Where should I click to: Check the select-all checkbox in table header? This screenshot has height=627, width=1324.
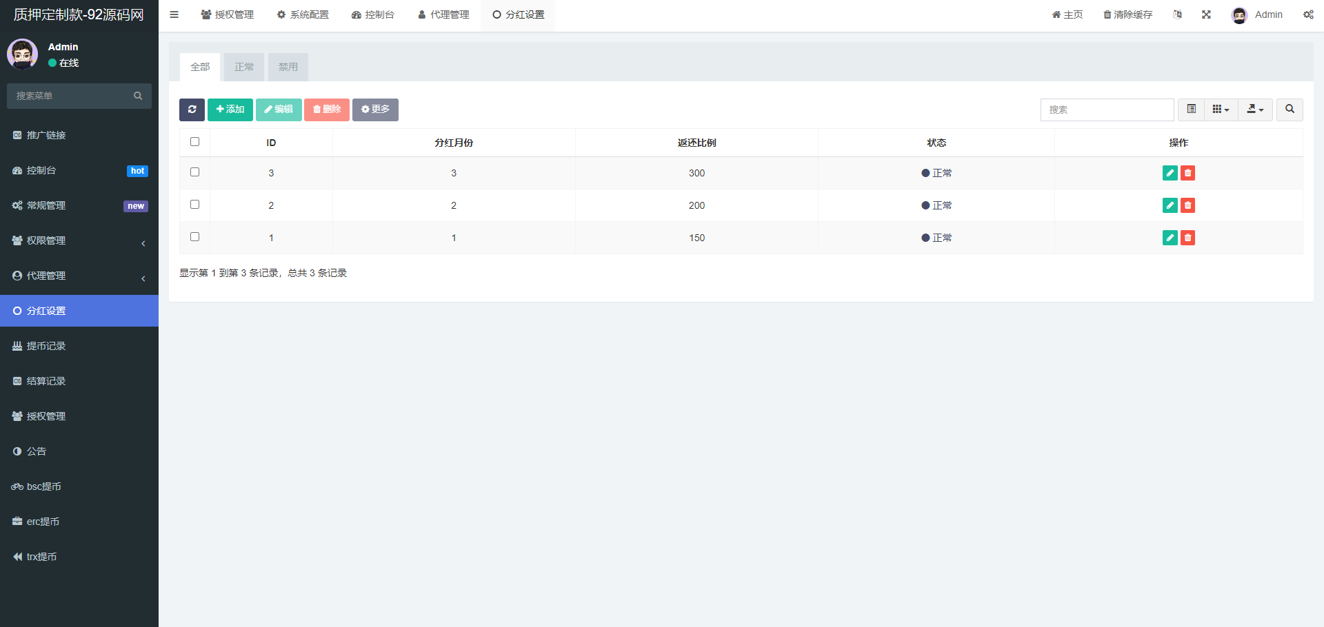click(x=194, y=142)
